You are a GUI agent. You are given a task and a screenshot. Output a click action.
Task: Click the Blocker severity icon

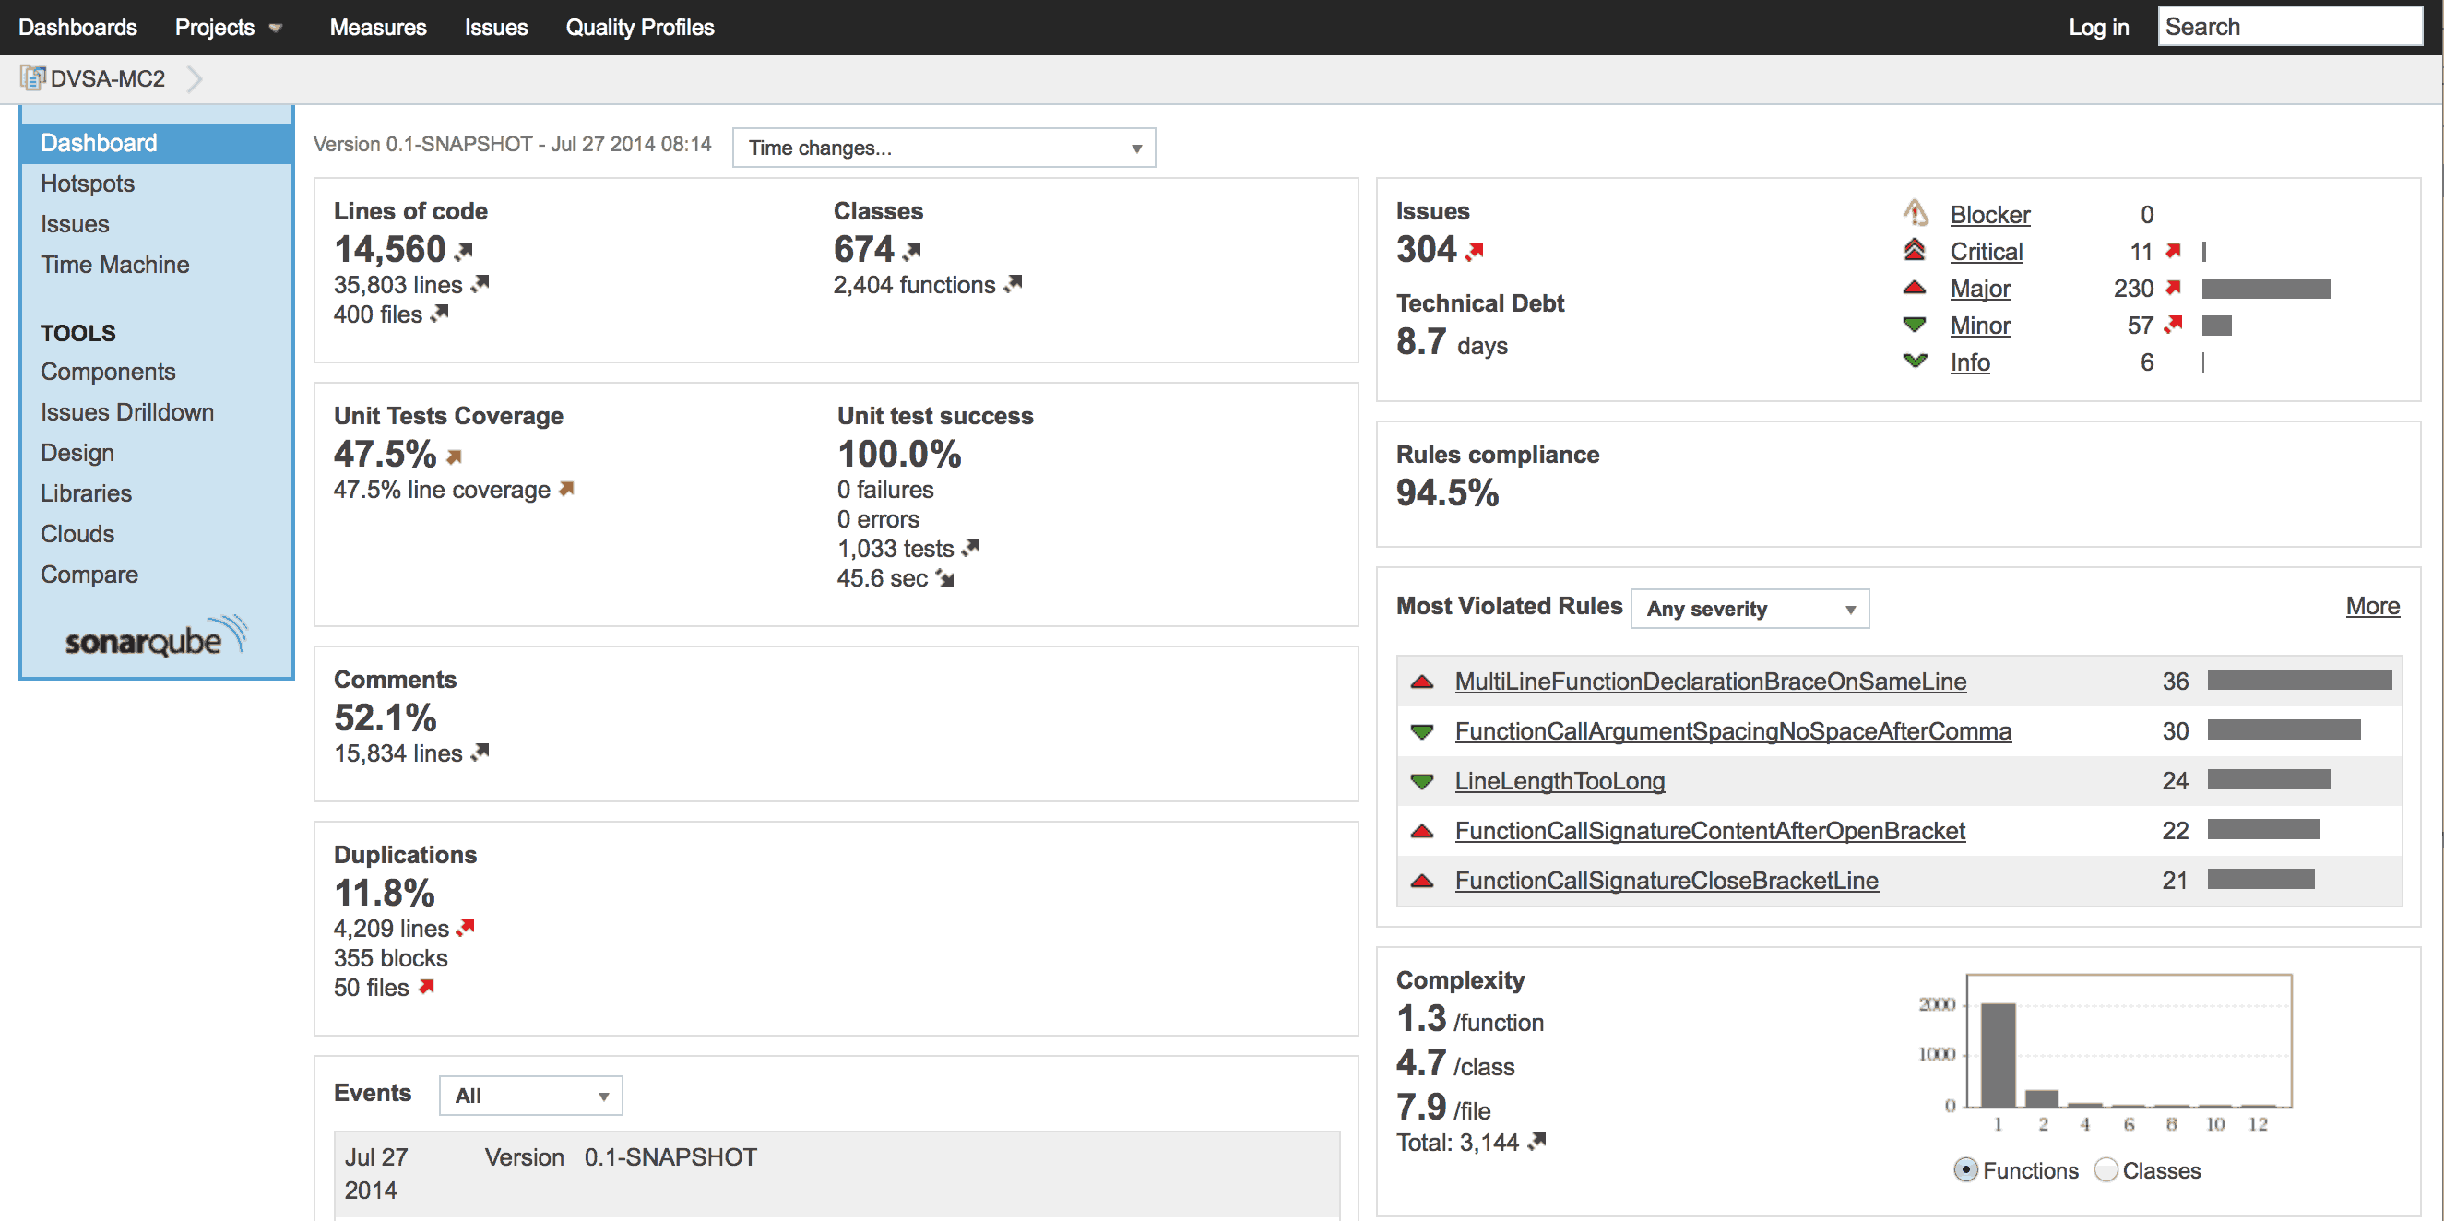click(1915, 212)
